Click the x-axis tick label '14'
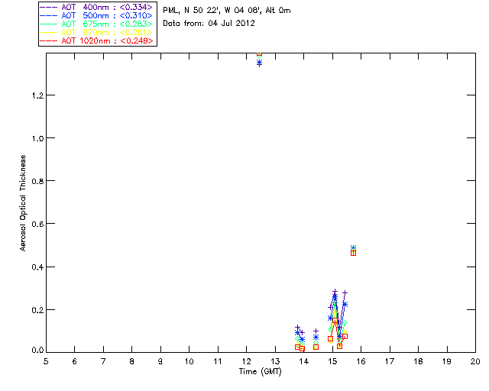This screenshot has height=391, width=489. pos(304,361)
